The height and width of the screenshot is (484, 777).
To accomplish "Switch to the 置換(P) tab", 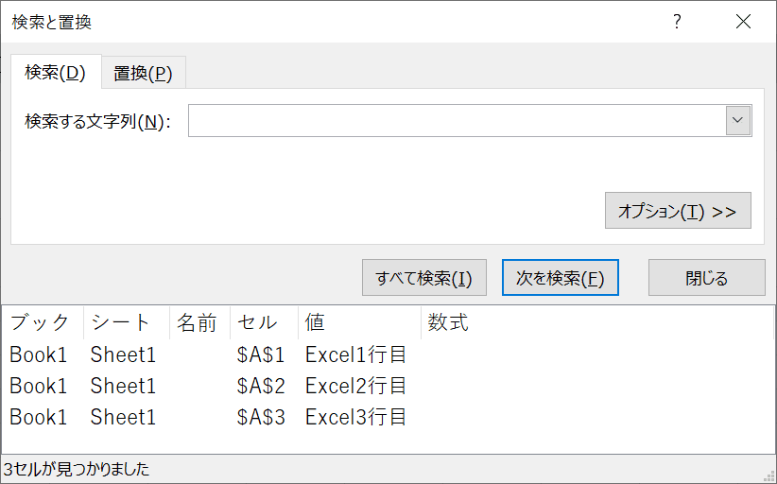I will tap(144, 74).
